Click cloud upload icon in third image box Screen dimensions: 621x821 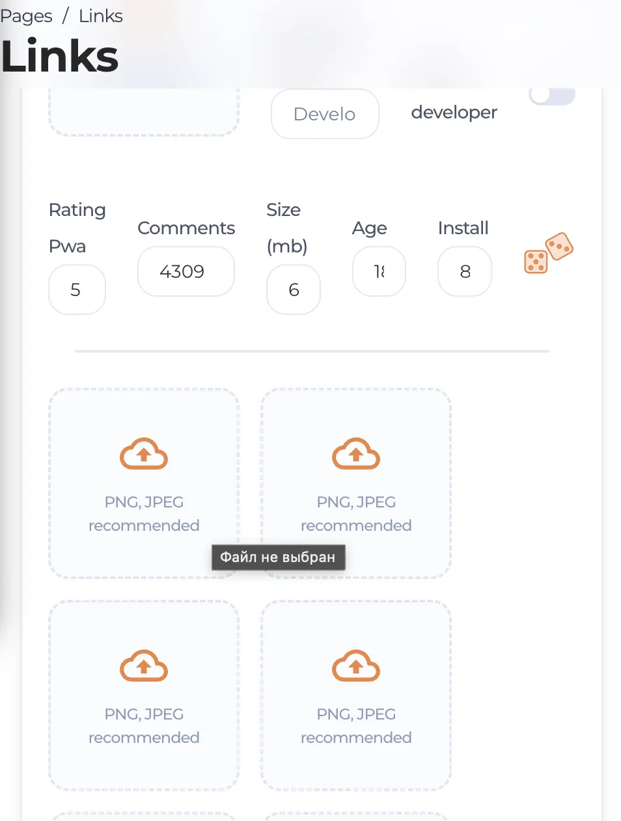pyautogui.click(x=144, y=666)
